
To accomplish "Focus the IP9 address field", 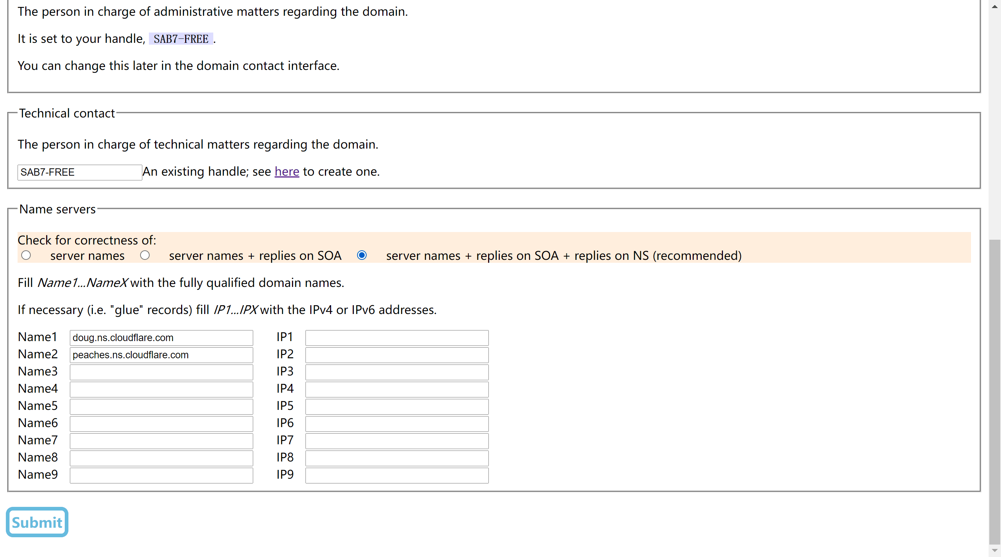I will [397, 475].
